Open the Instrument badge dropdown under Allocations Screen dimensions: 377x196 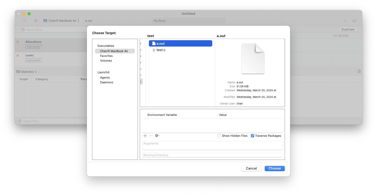tap(41, 48)
